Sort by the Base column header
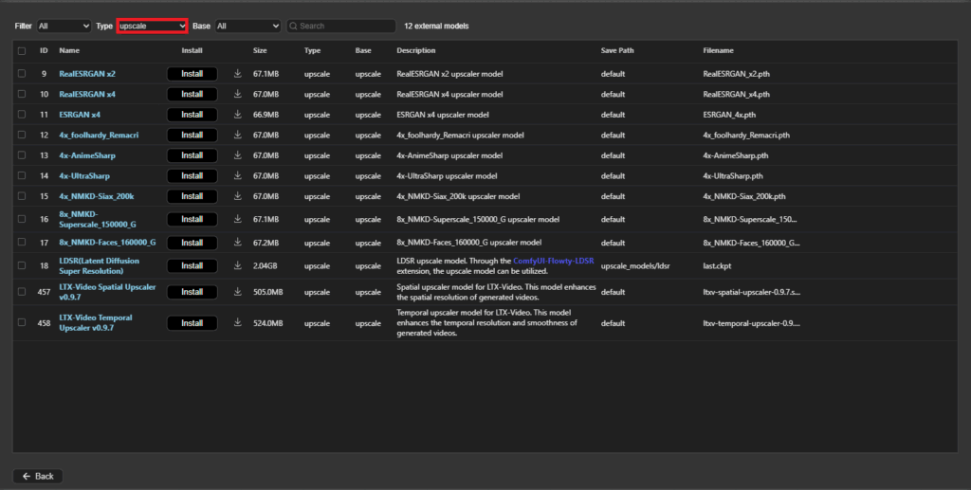The image size is (971, 490). click(363, 50)
